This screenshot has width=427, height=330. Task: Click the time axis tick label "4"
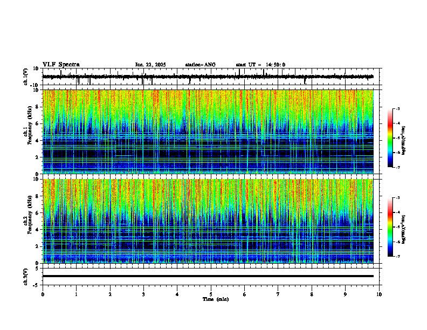[177, 294]
